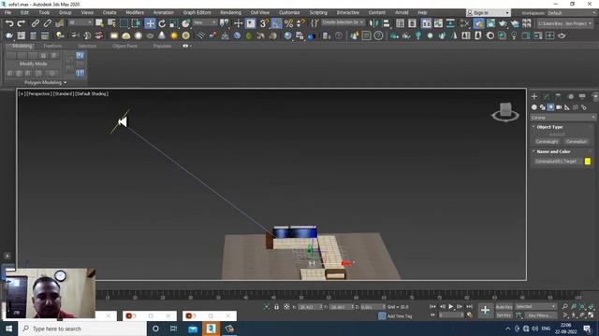Open the Scripting menu

(x=318, y=12)
